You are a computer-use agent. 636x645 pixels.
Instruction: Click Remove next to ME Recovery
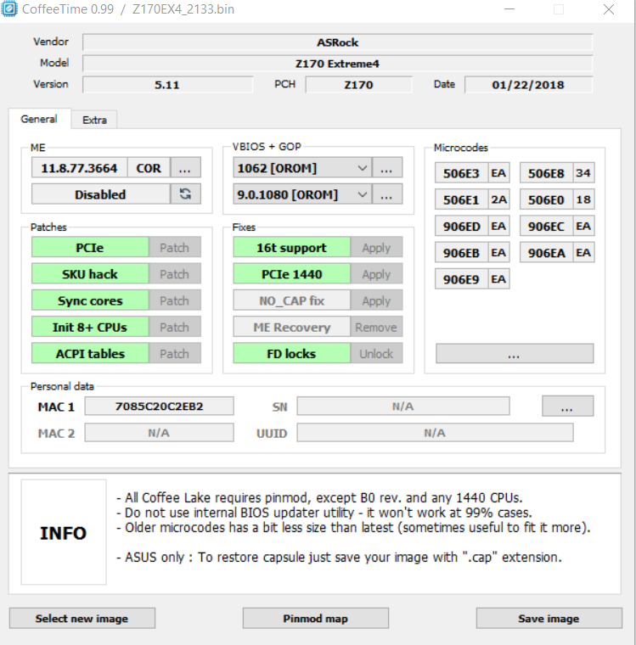(x=376, y=327)
